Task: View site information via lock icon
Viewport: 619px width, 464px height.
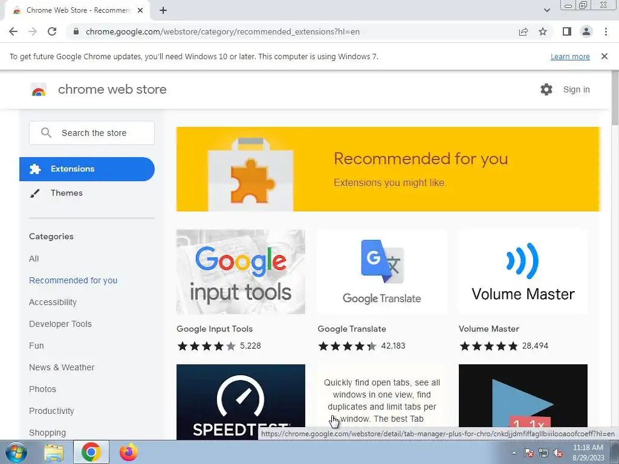Action: pos(76,31)
